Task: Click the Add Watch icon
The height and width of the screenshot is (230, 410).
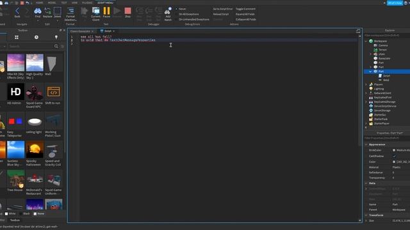Action: pyautogui.click(x=168, y=11)
